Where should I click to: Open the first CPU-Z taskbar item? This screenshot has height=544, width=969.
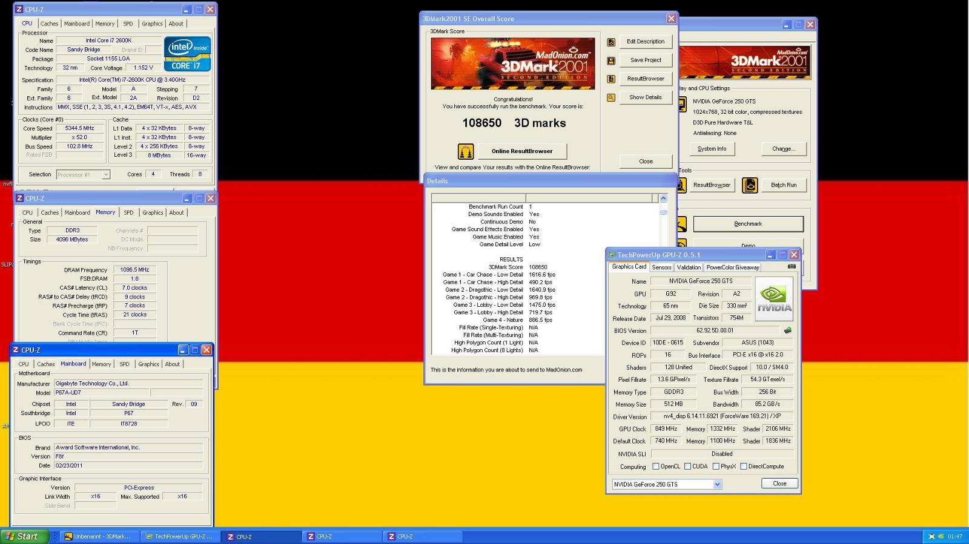261,537
